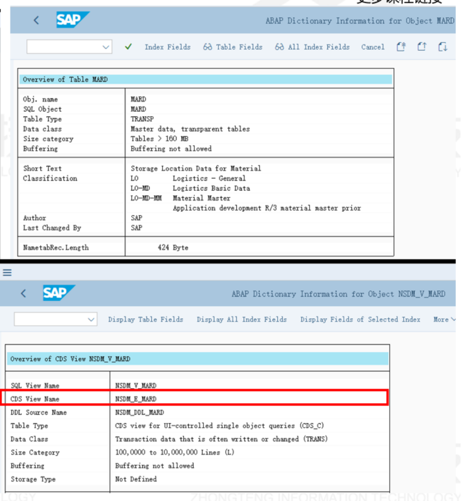Click Display Table Fields
461x501 pixels.
click(x=146, y=320)
